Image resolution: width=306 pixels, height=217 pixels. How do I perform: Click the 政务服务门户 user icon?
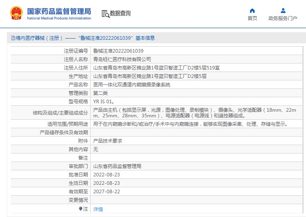coord(283,10)
